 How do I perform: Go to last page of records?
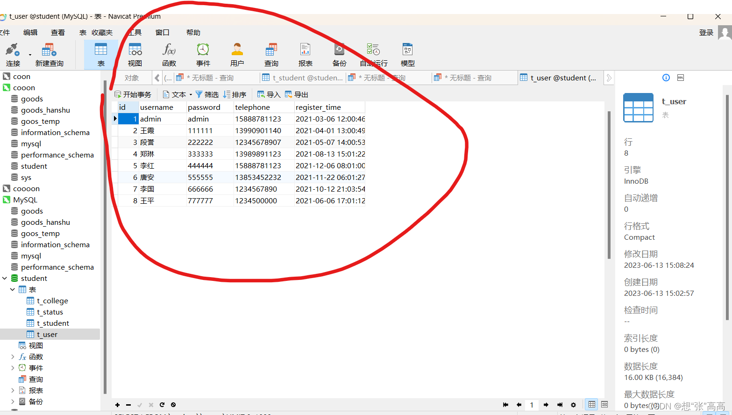coord(560,405)
